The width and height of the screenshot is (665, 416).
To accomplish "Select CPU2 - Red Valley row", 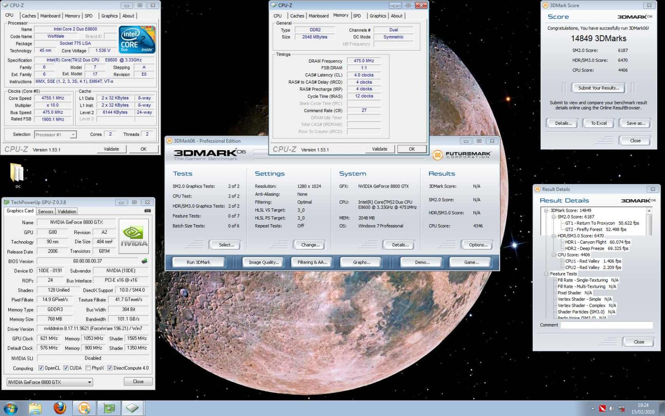I will click(593, 267).
